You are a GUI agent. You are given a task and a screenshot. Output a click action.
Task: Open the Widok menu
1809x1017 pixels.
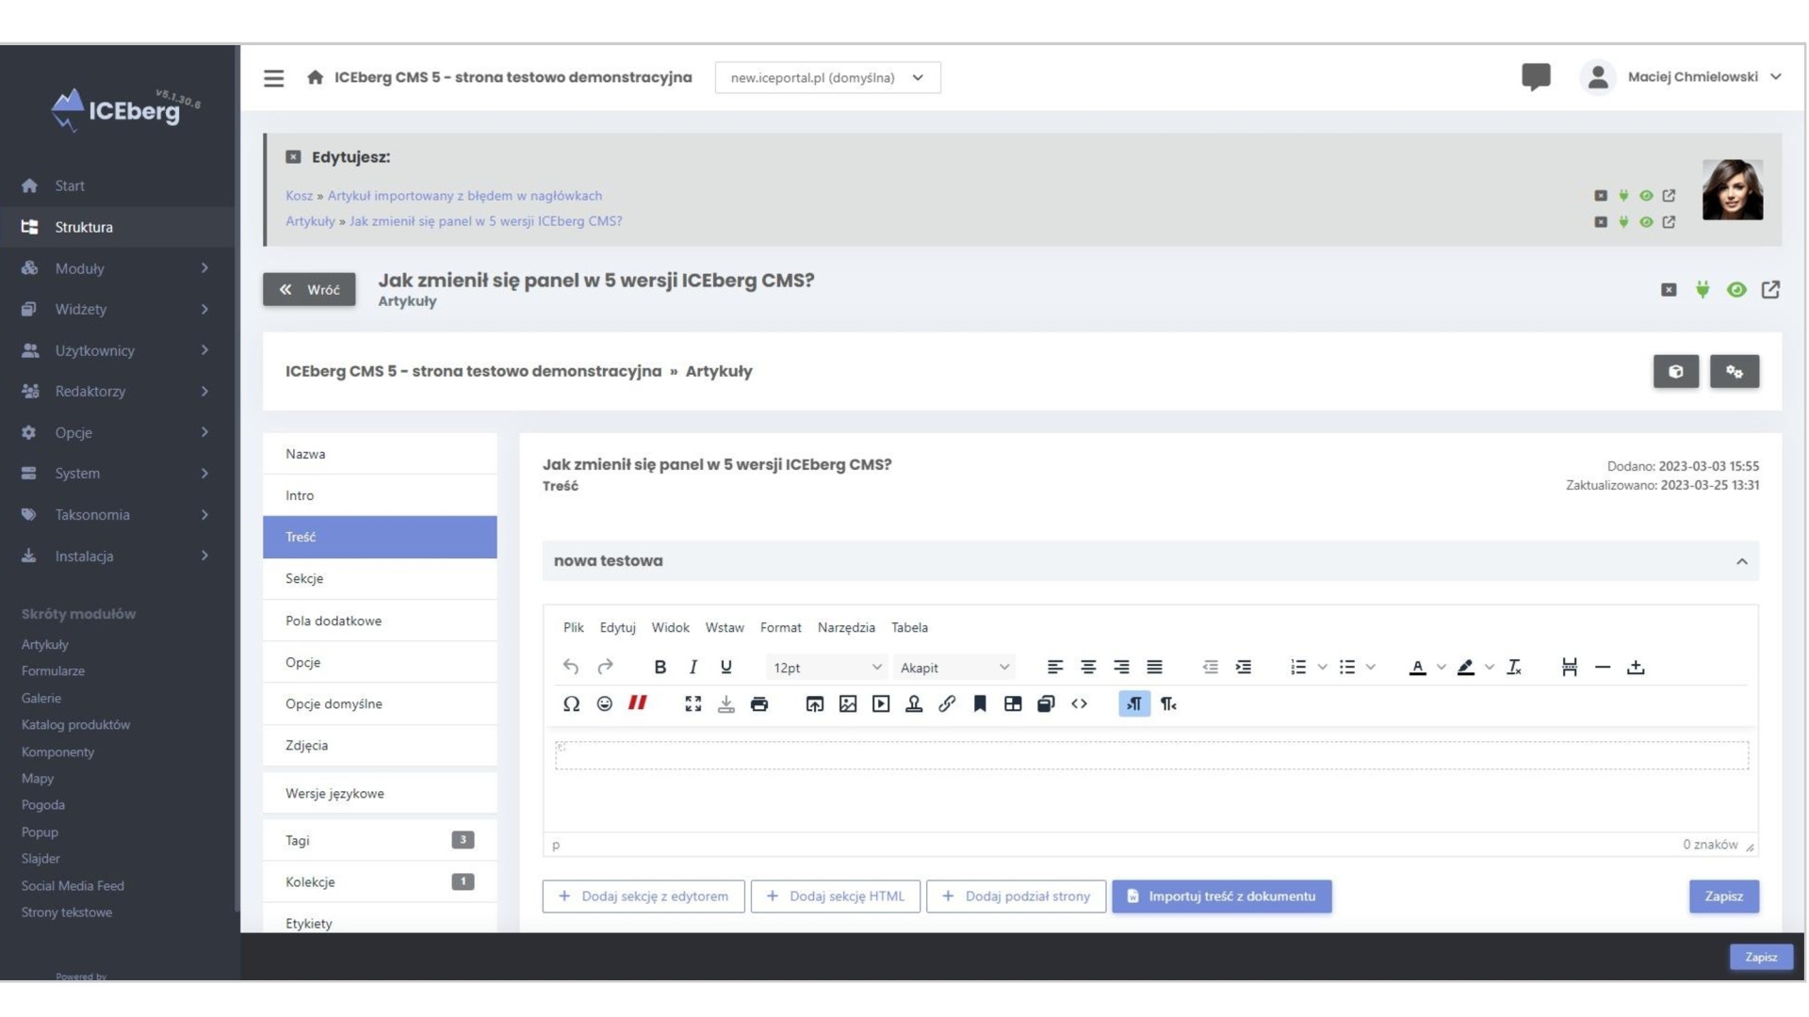(671, 627)
